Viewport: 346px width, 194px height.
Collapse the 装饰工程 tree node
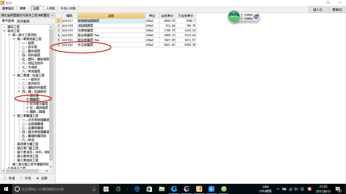tap(4, 31)
